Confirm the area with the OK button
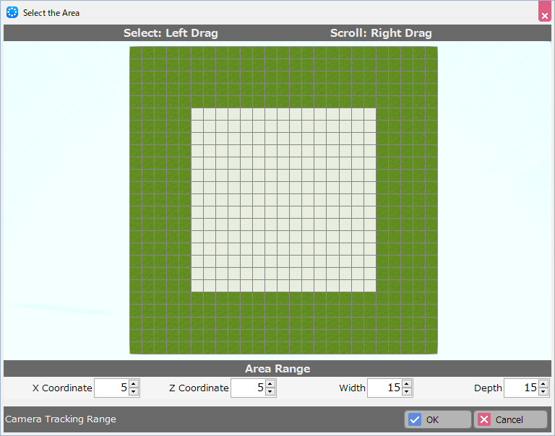 click(x=438, y=419)
